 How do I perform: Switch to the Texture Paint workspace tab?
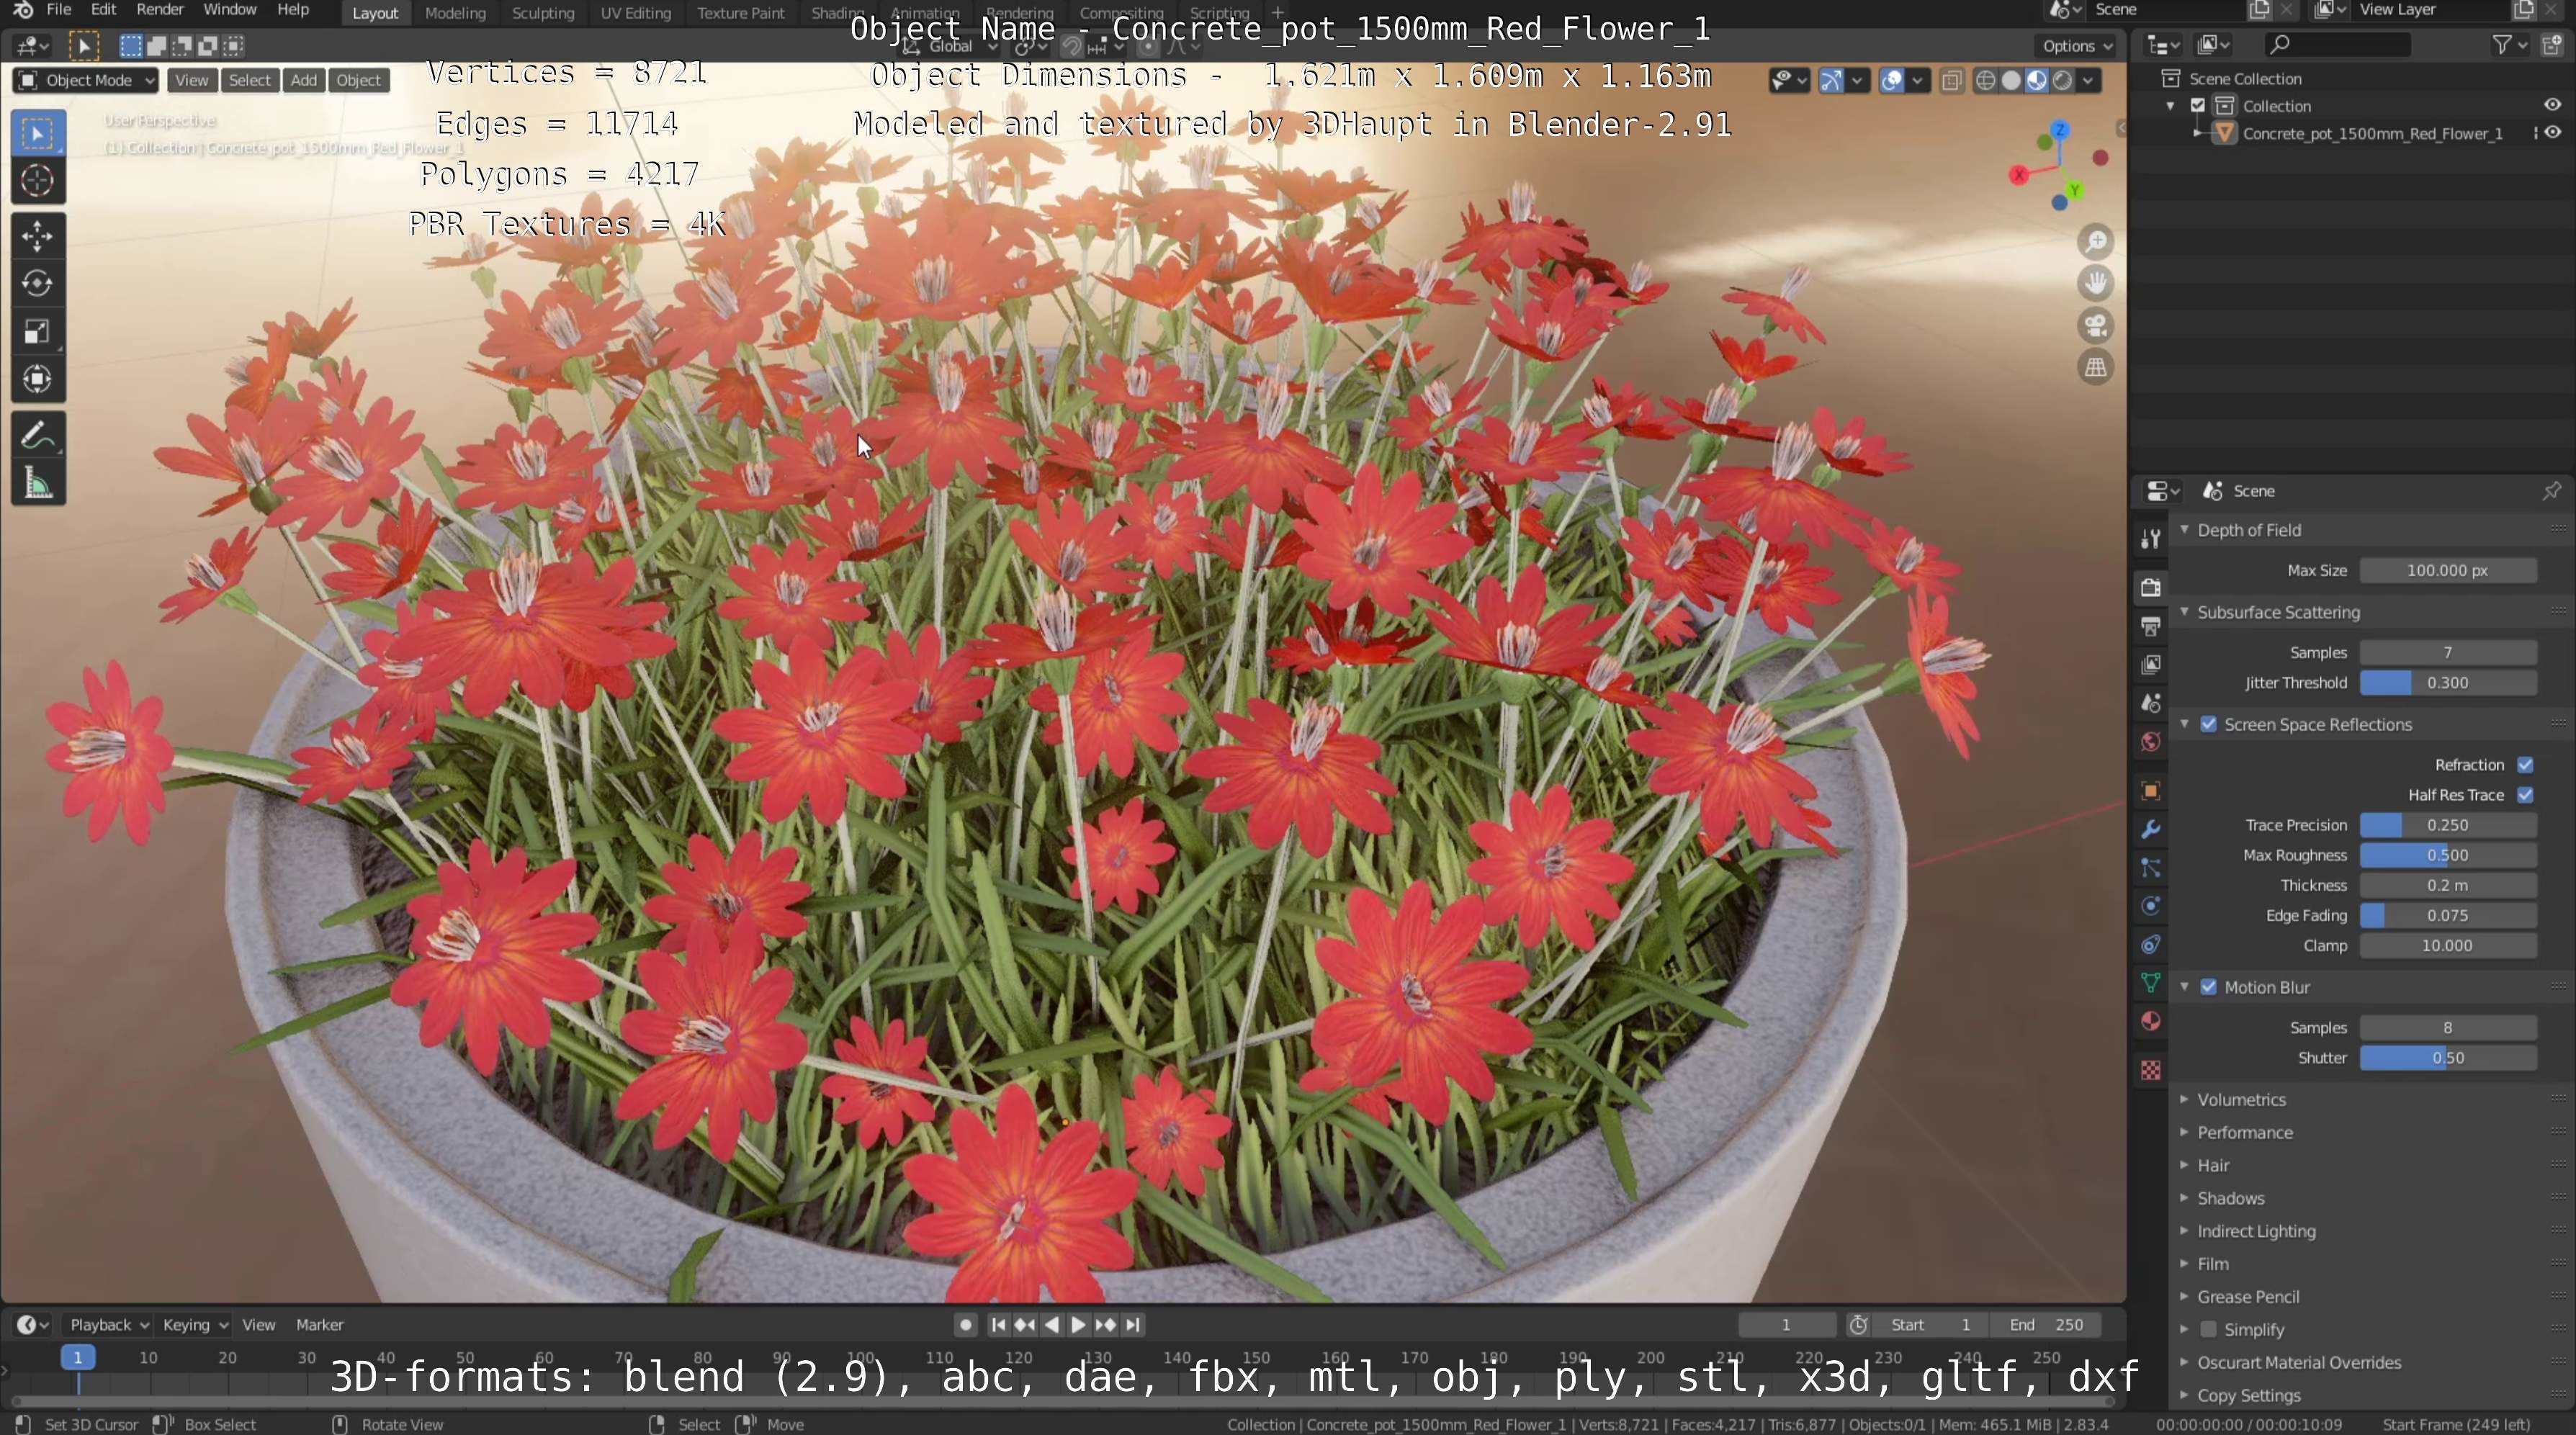[741, 13]
